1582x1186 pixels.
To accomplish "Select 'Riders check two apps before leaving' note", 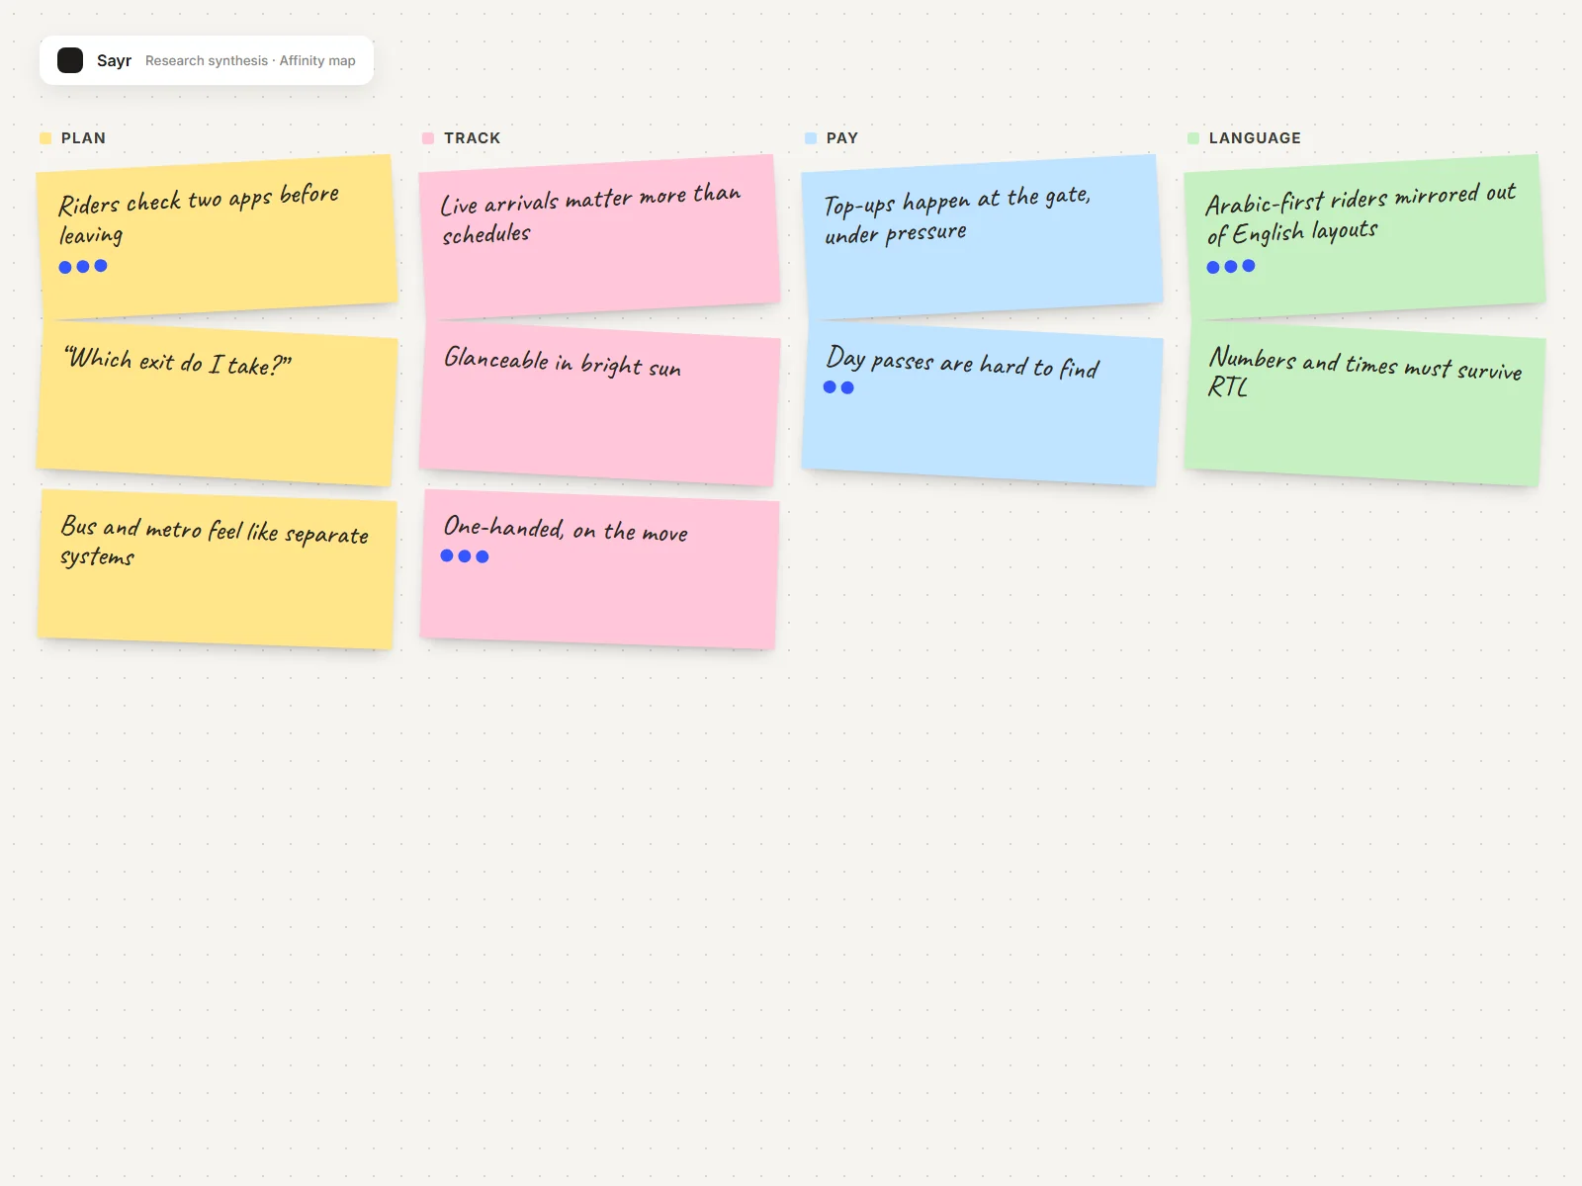I will pyautogui.click(x=218, y=237).
